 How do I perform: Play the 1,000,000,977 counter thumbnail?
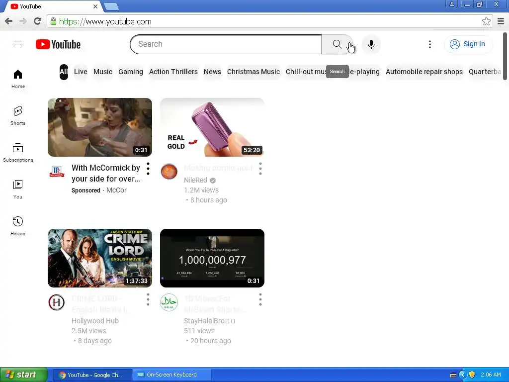212,258
